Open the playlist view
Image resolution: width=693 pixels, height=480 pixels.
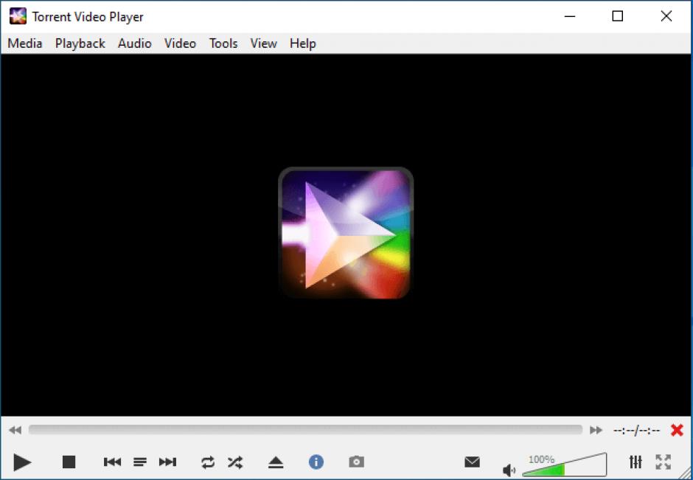(140, 462)
